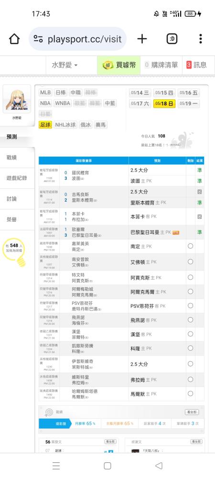The width and height of the screenshot is (215, 479).
Task: Select the 中職 league filter
Action: (x=75, y=92)
